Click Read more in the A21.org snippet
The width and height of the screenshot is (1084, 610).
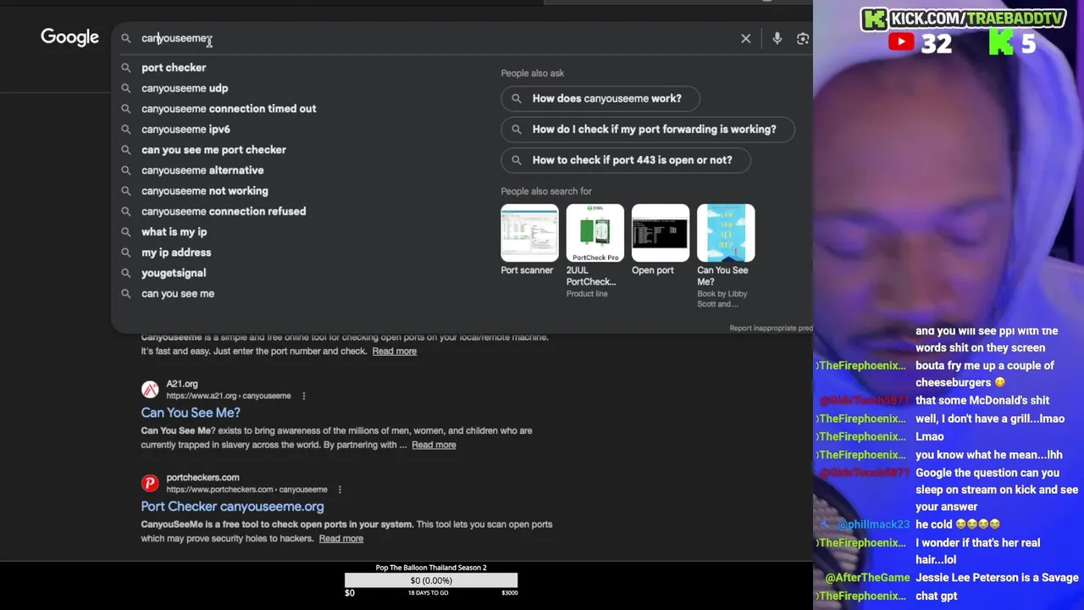(x=434, y=445)
